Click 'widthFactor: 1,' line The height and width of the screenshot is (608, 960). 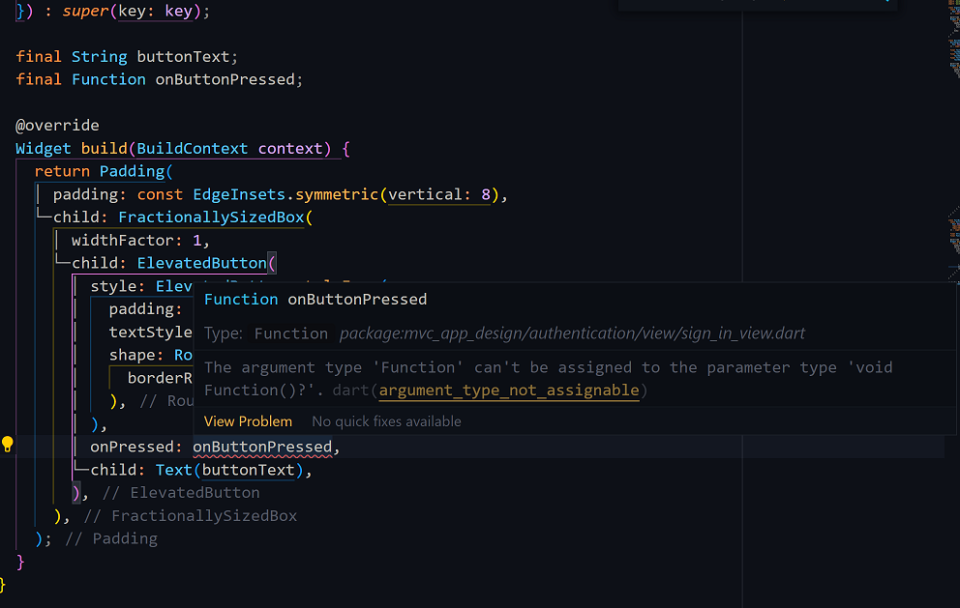tap(140, 241)
